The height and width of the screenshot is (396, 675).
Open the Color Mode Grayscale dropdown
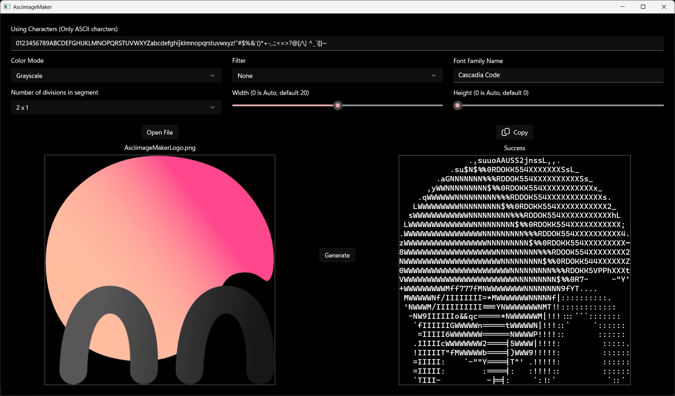(116, 75)
